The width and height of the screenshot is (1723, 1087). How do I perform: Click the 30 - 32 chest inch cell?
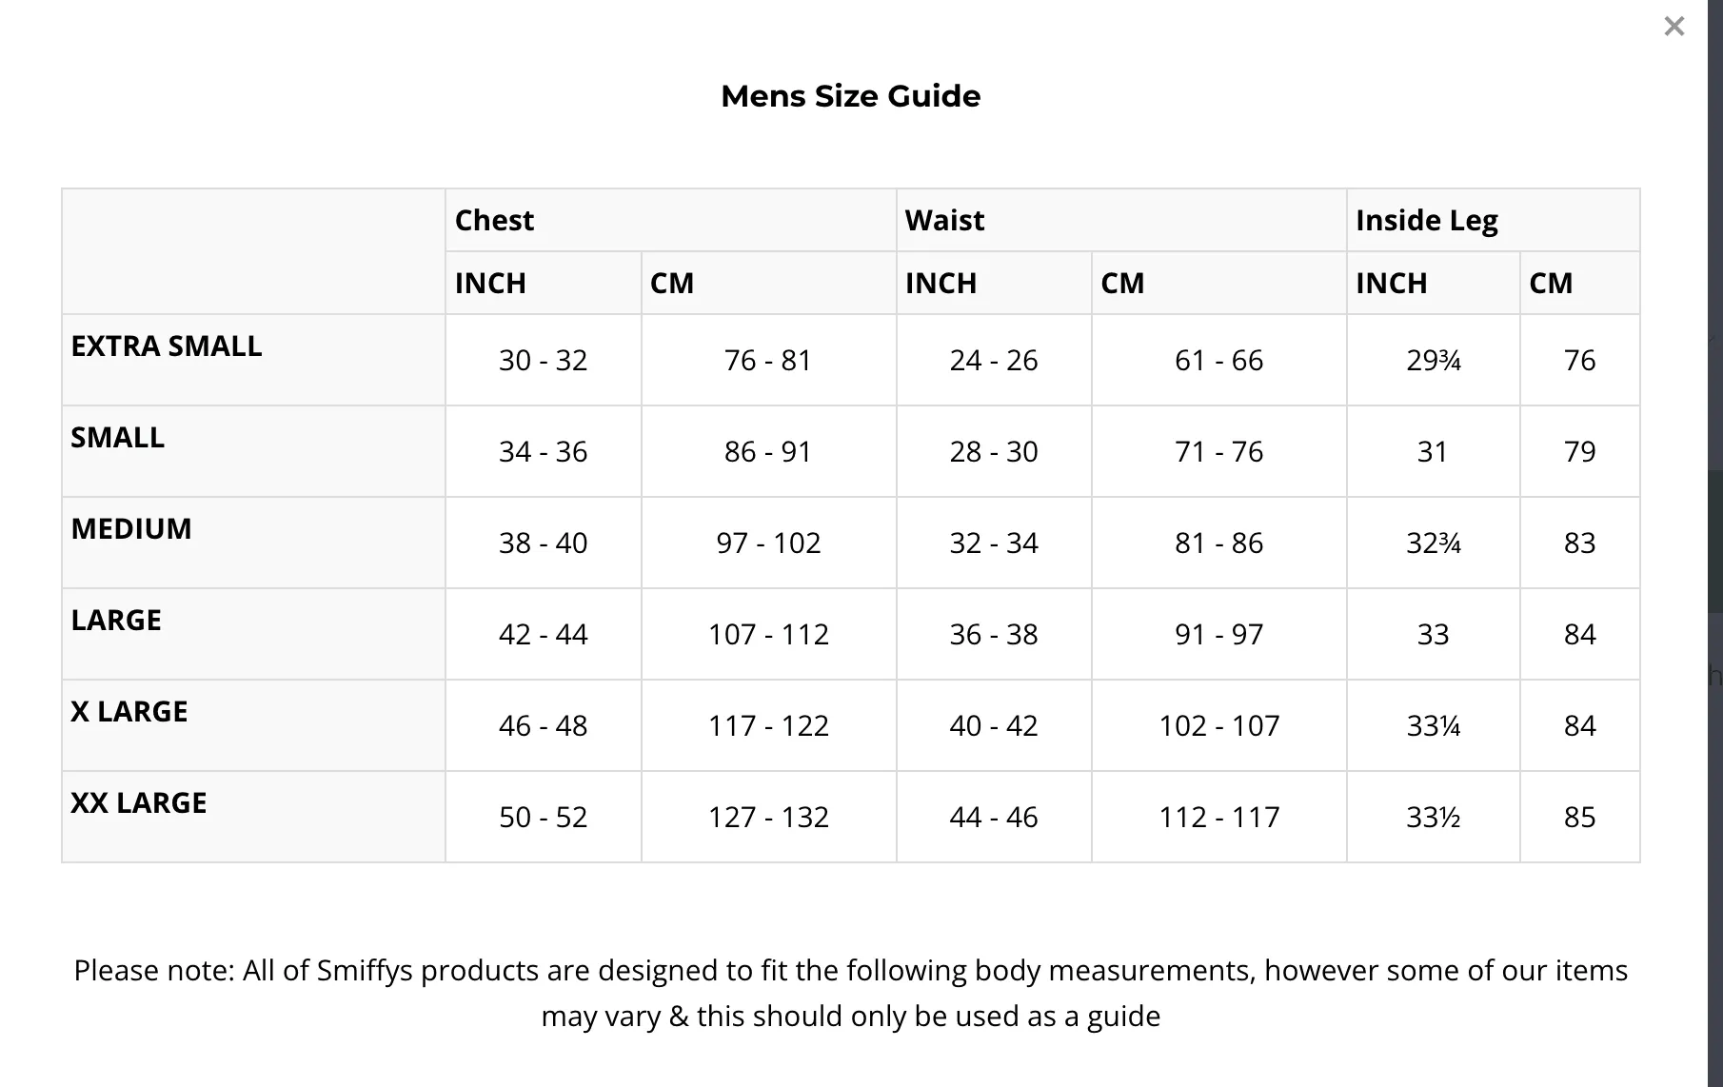(544, 360)
